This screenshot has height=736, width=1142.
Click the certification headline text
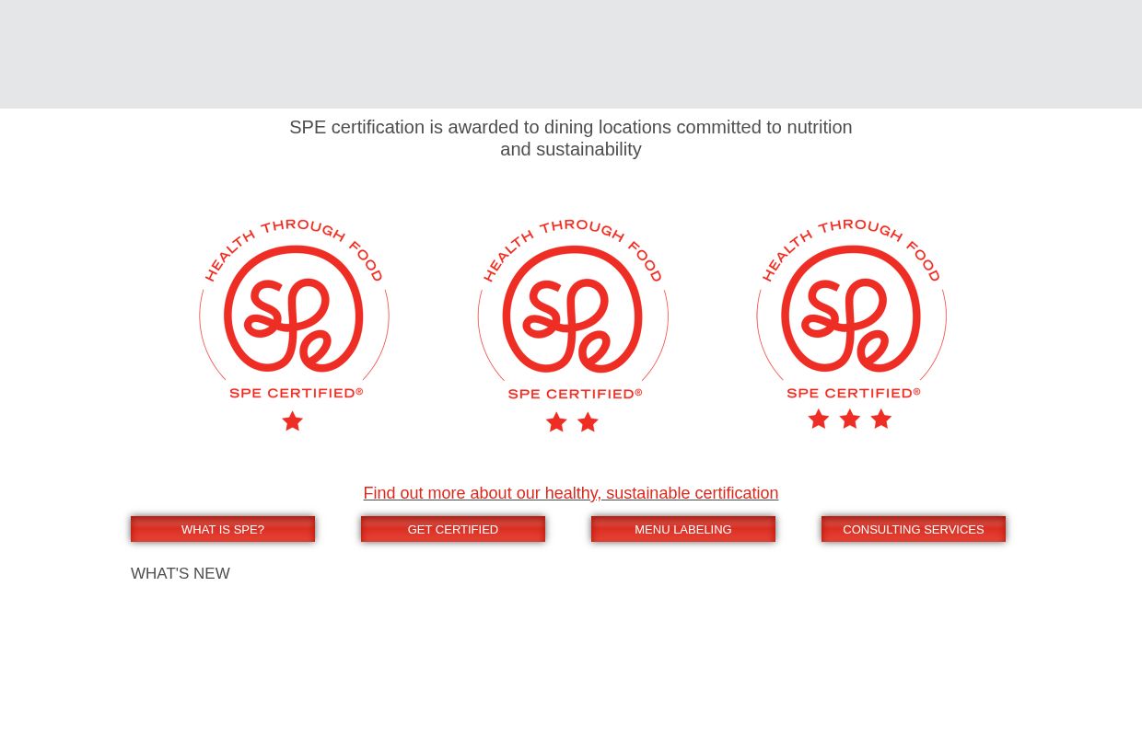click(570, 138)
